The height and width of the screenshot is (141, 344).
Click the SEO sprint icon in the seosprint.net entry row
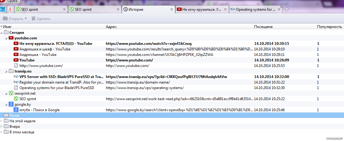point(16,99)
